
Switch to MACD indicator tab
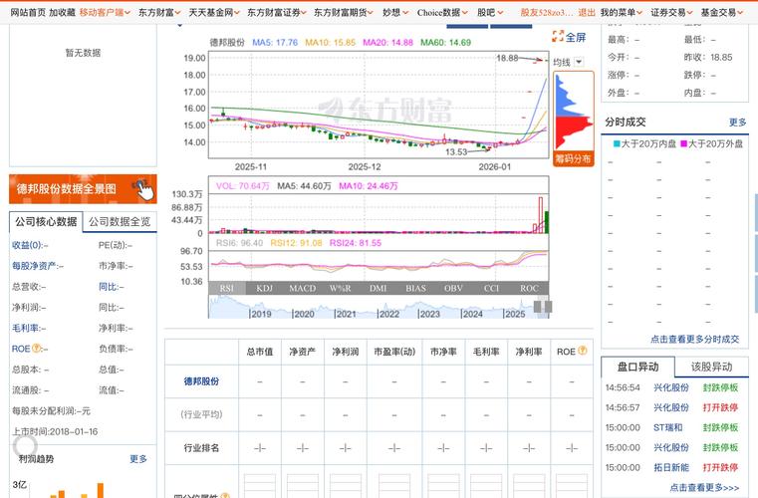pyautogui.click(x=302, y=288)
